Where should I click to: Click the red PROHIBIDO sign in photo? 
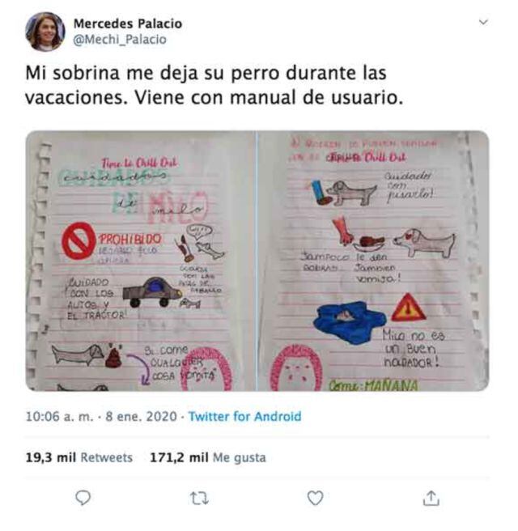click(79, 240)
